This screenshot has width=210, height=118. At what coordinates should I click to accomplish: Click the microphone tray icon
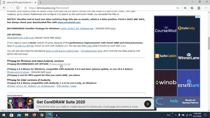(179, 115)
